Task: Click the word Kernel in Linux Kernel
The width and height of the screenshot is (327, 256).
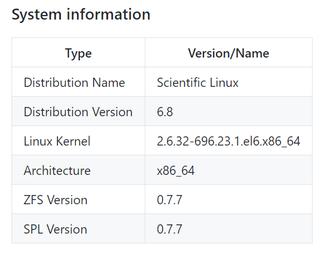Action: pyautogui.click(x=73, y=141)
